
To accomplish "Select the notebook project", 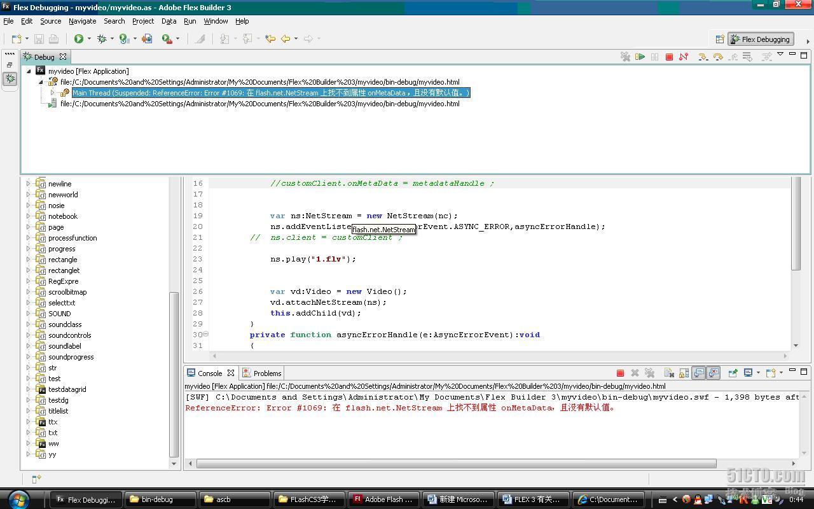I will click(x=63, y=216).
